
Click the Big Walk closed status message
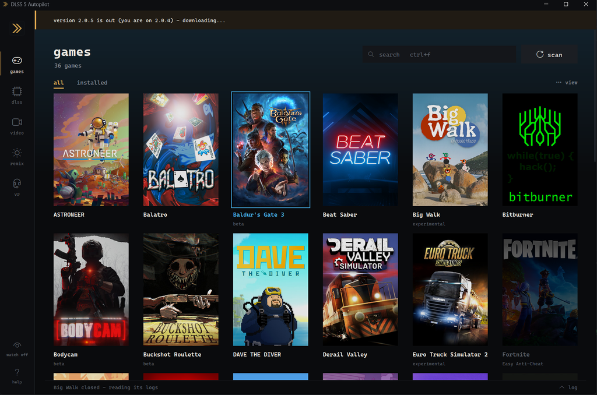(106, 387)
